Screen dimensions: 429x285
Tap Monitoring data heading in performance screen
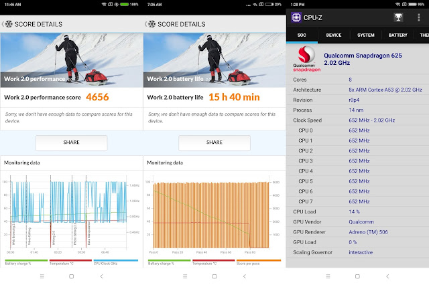coord(22,163)
